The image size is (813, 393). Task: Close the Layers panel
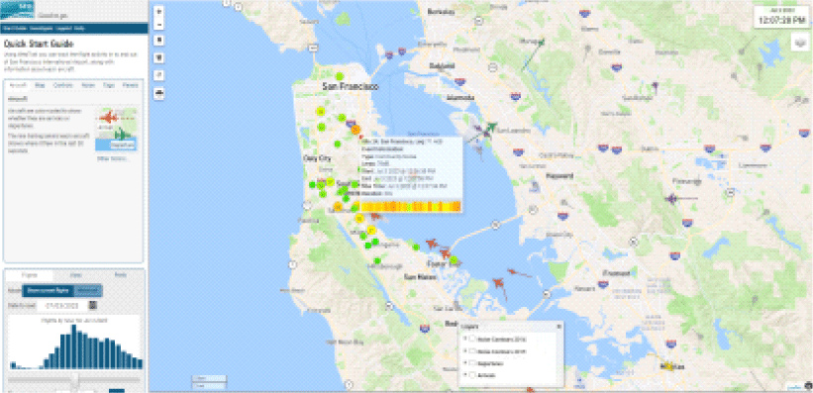tap(559, 327)
